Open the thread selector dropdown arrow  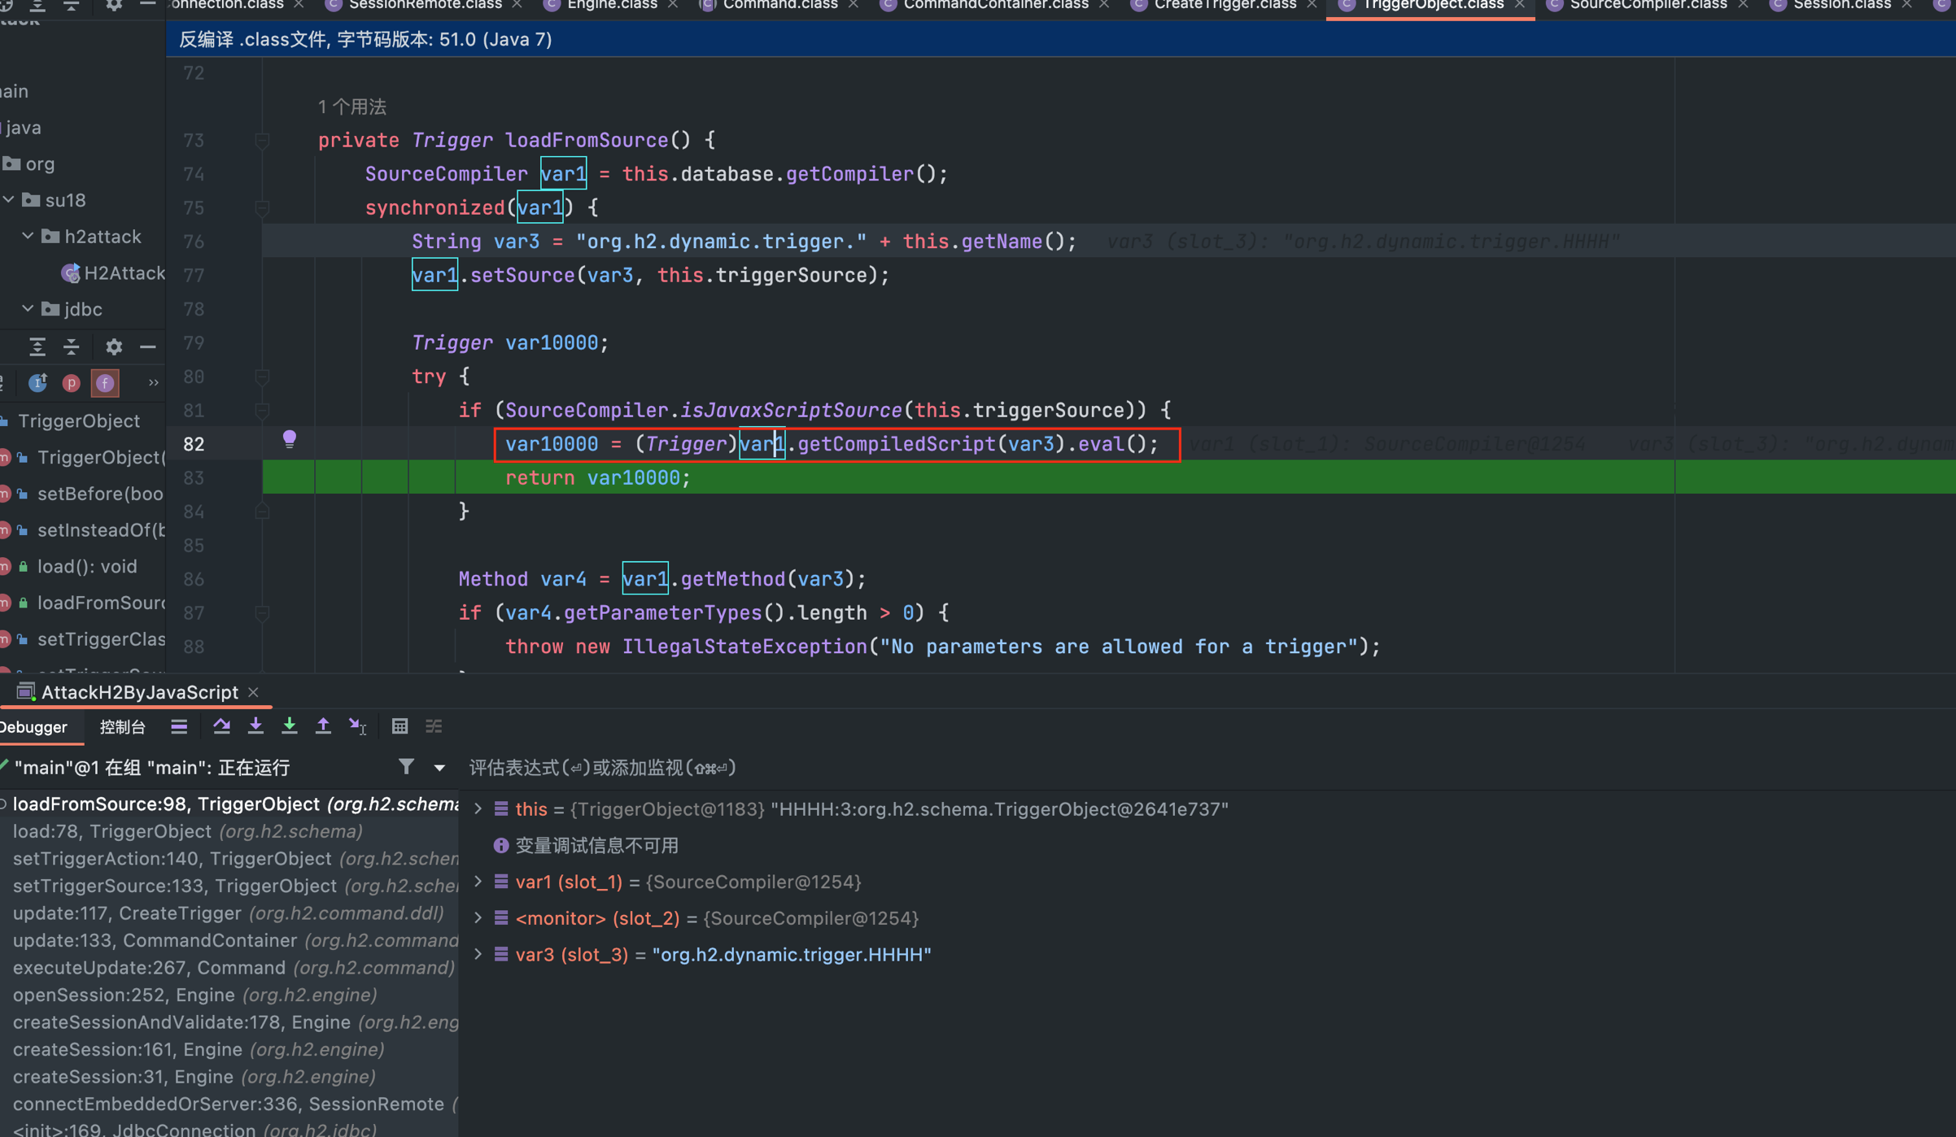click(x=439, y=768)
